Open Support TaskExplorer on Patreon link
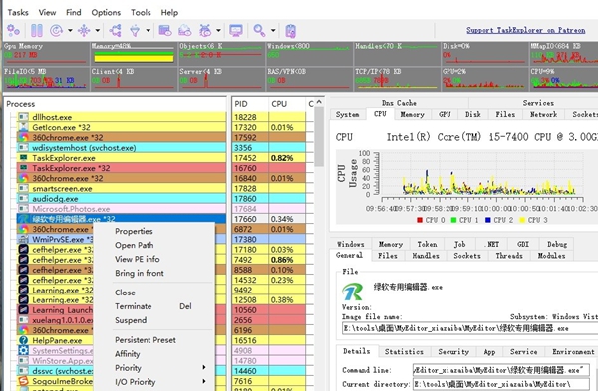This screenshot has height=391, width=598. (525, 30)
